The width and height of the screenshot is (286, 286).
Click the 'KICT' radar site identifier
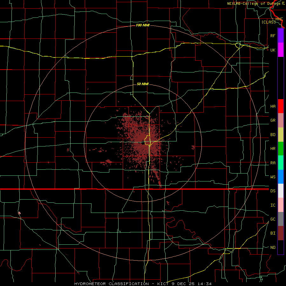[163, 284]
